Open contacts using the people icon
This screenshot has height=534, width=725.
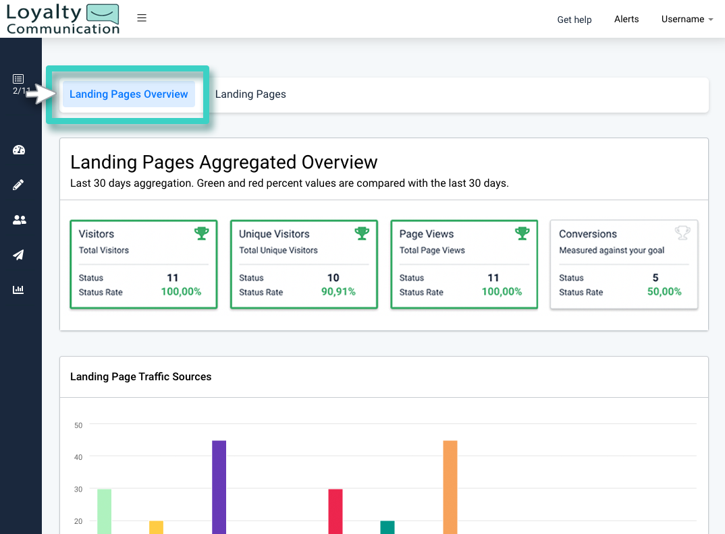point(19,220)
